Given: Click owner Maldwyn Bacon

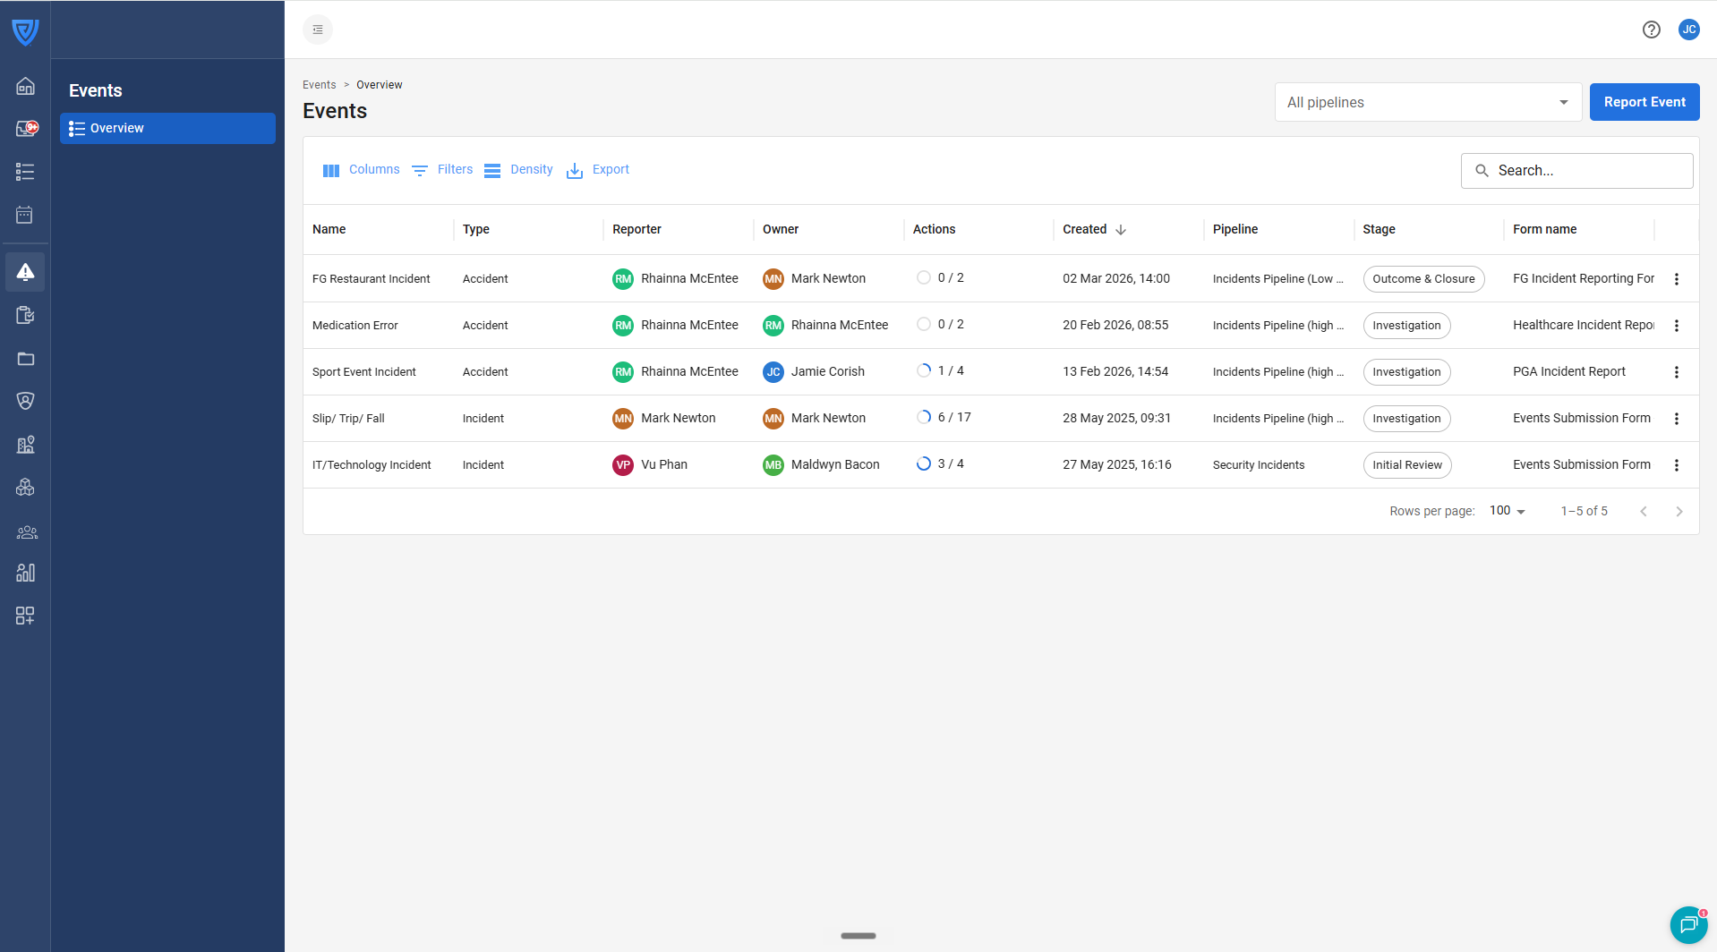Looking at the screenshot, I should 821,465.
